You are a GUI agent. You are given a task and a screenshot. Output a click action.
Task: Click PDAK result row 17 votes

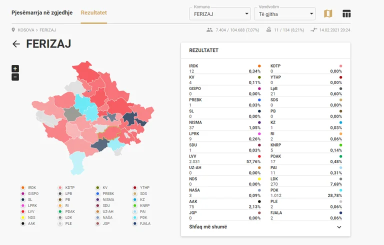306,159
